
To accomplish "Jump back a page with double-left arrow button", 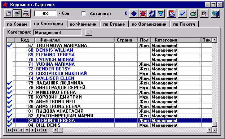I will [x=16, y=130].
